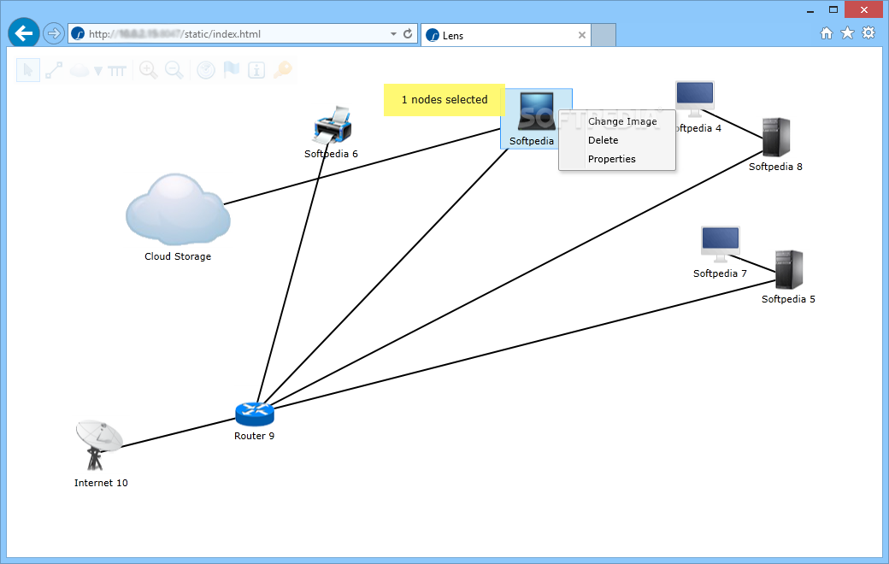Viewport: 889px width, 564px height.
Task: Choose Change Image from context menu
Action: pyautogui.click(x=622, y=121)
